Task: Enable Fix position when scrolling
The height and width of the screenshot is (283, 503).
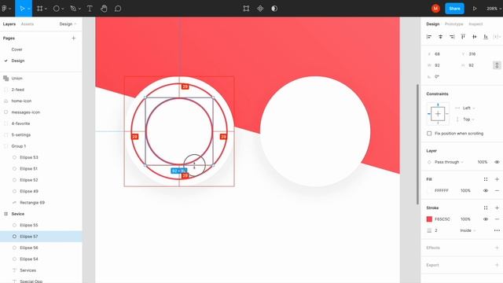Action: (429, 134)
